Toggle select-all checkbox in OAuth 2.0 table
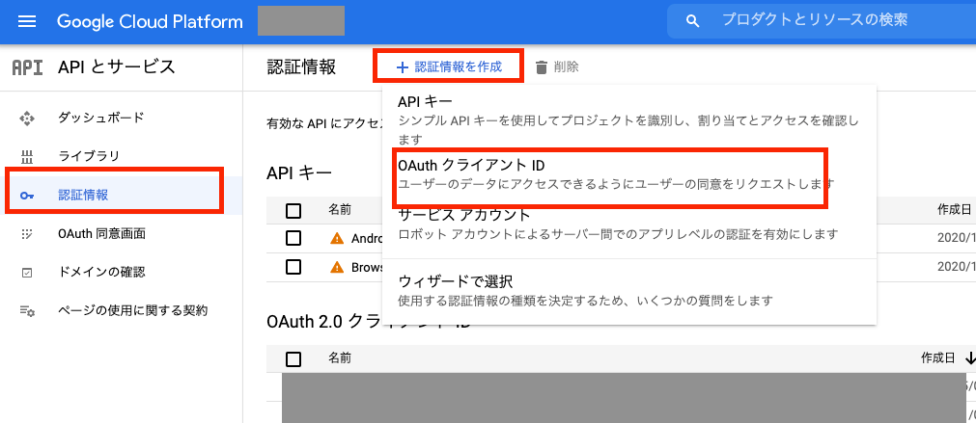Viewport: 976px width, 423px height. [293, 359]
